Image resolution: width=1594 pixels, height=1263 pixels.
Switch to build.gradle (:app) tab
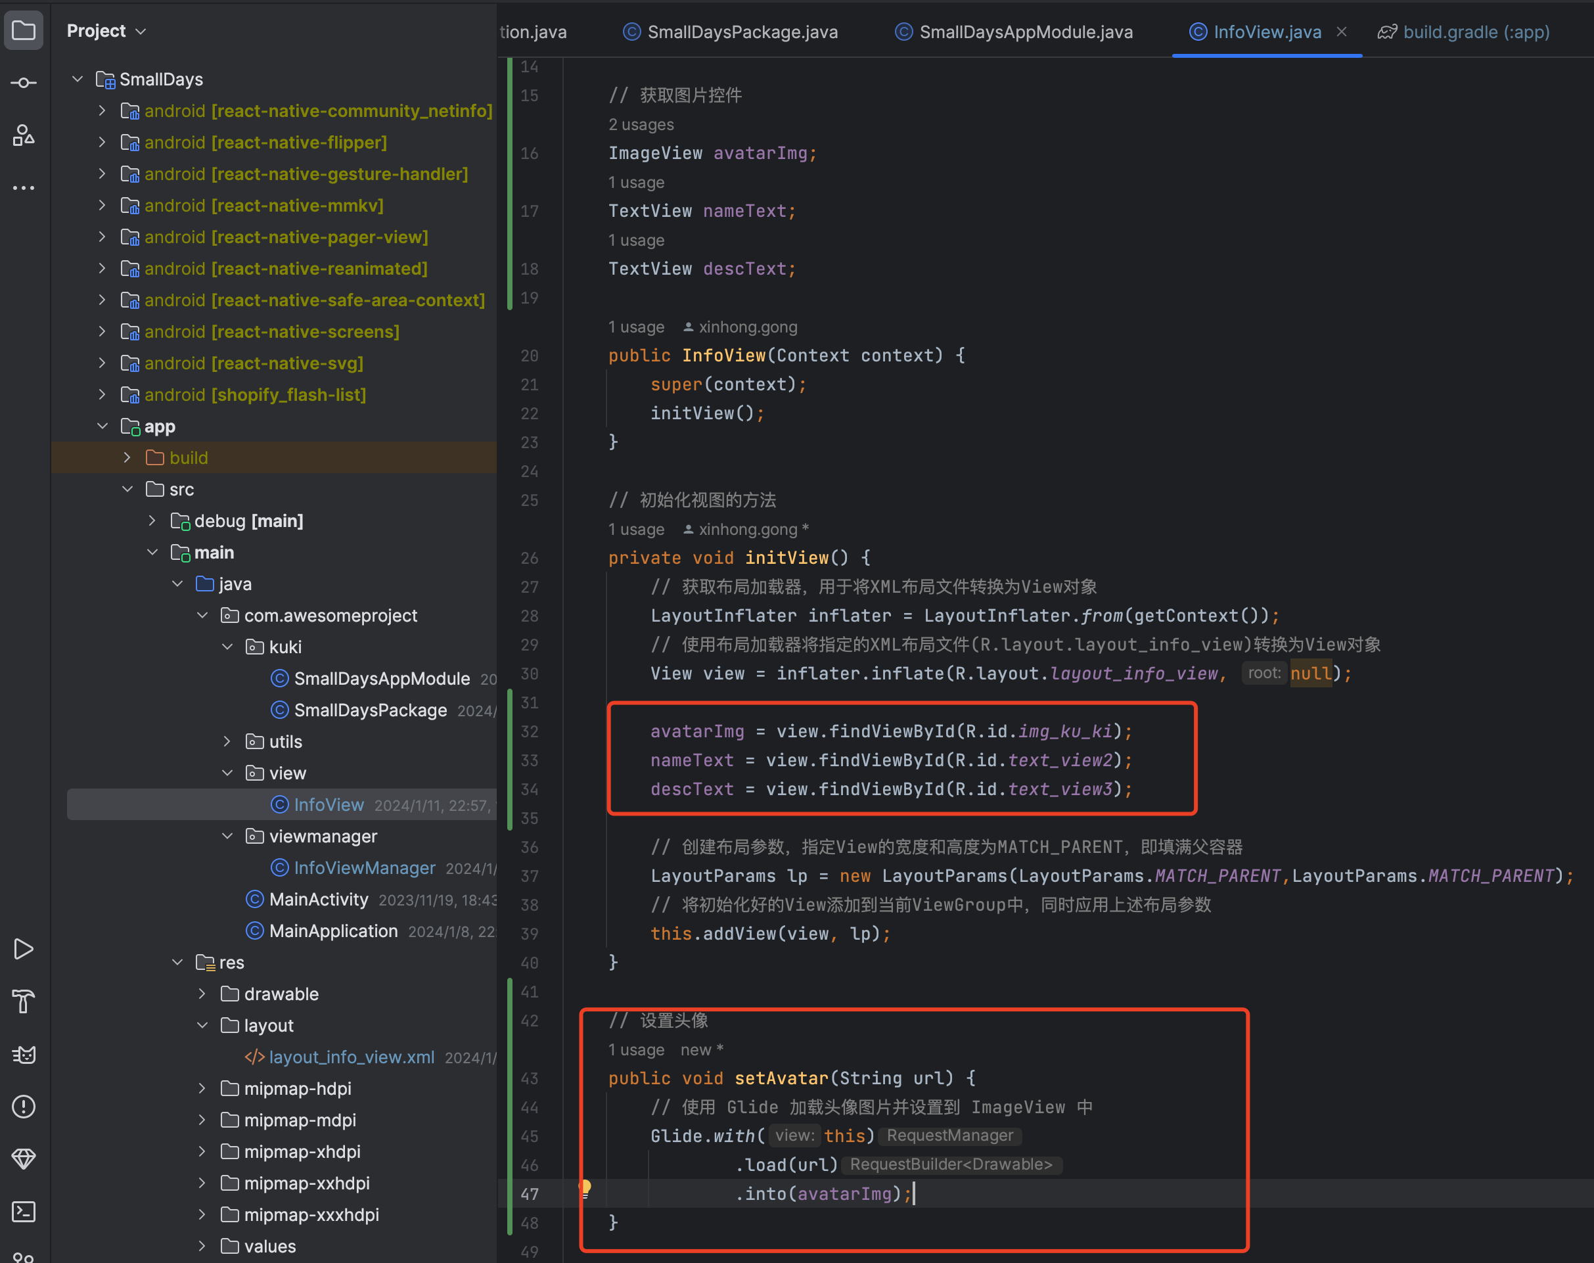point(1464,32)
